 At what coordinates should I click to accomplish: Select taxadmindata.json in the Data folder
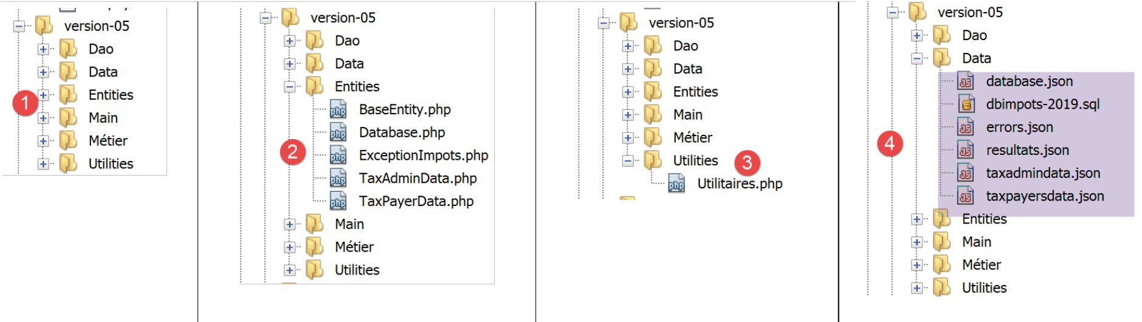tap(1043, 173)
